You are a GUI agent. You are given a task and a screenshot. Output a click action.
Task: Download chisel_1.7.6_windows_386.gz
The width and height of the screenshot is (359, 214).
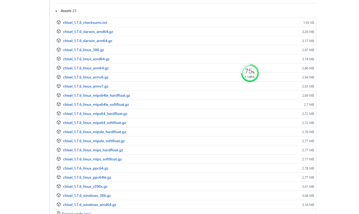[87, 196]
